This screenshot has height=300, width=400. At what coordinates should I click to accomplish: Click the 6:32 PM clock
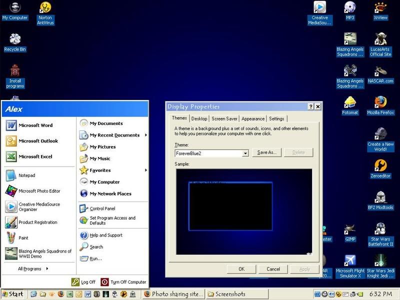coord(380,294)
